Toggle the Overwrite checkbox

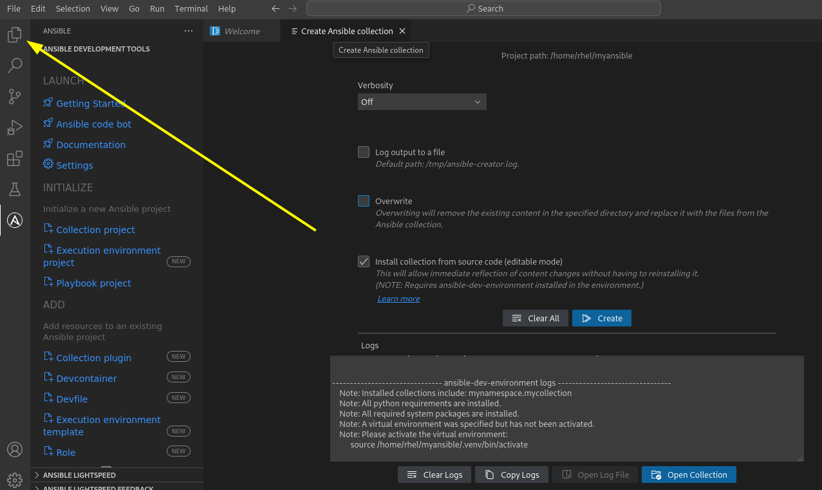point(364,201)
